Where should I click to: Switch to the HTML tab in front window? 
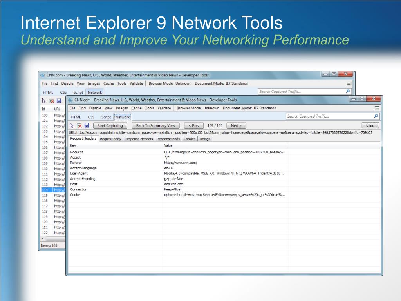coord(76,117)
